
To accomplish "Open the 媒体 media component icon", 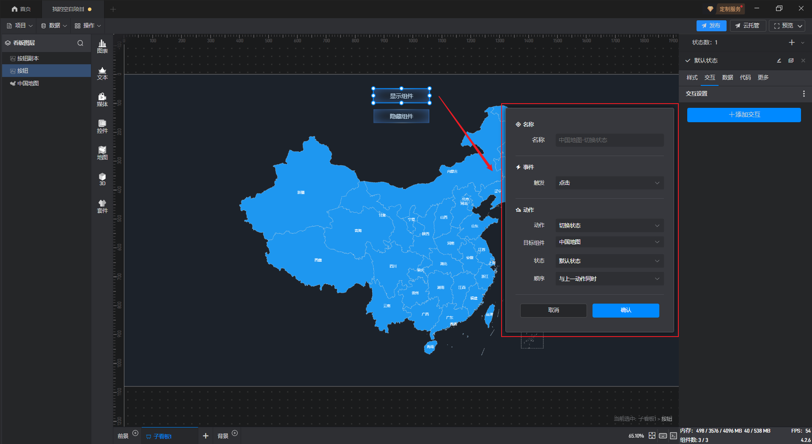I will tap(102, 100).
